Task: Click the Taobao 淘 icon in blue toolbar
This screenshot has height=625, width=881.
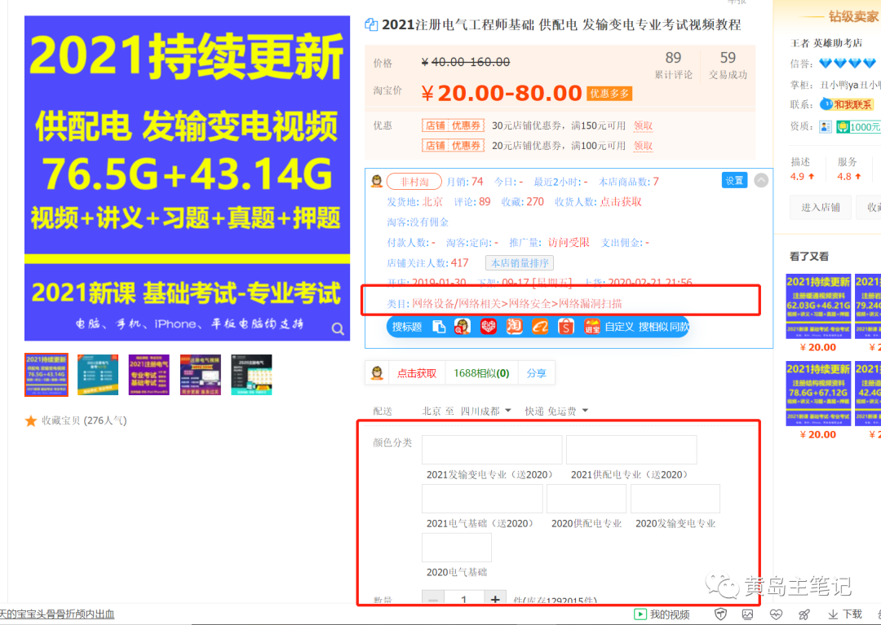Action: tap(514, 327)
